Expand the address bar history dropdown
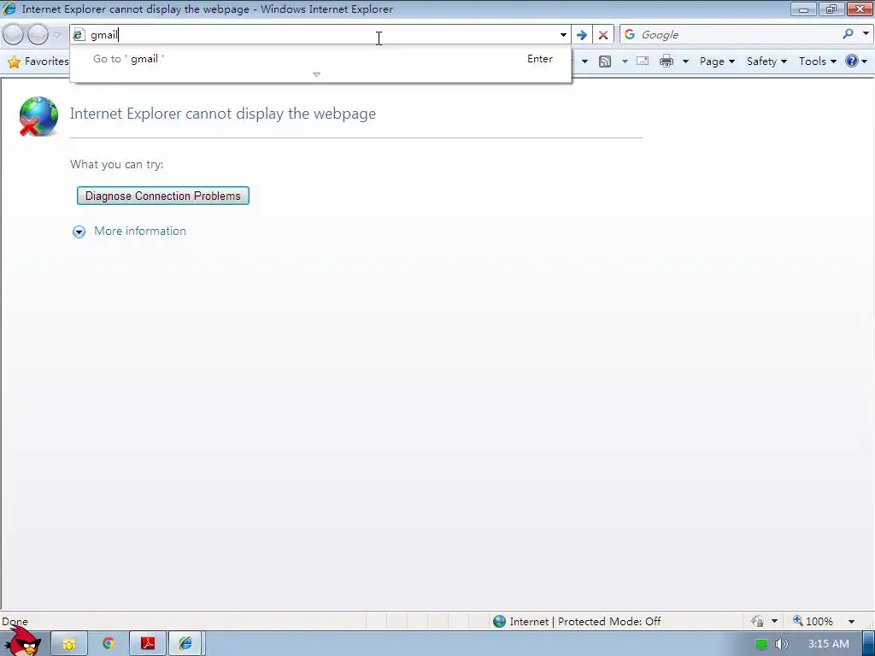 563,34
